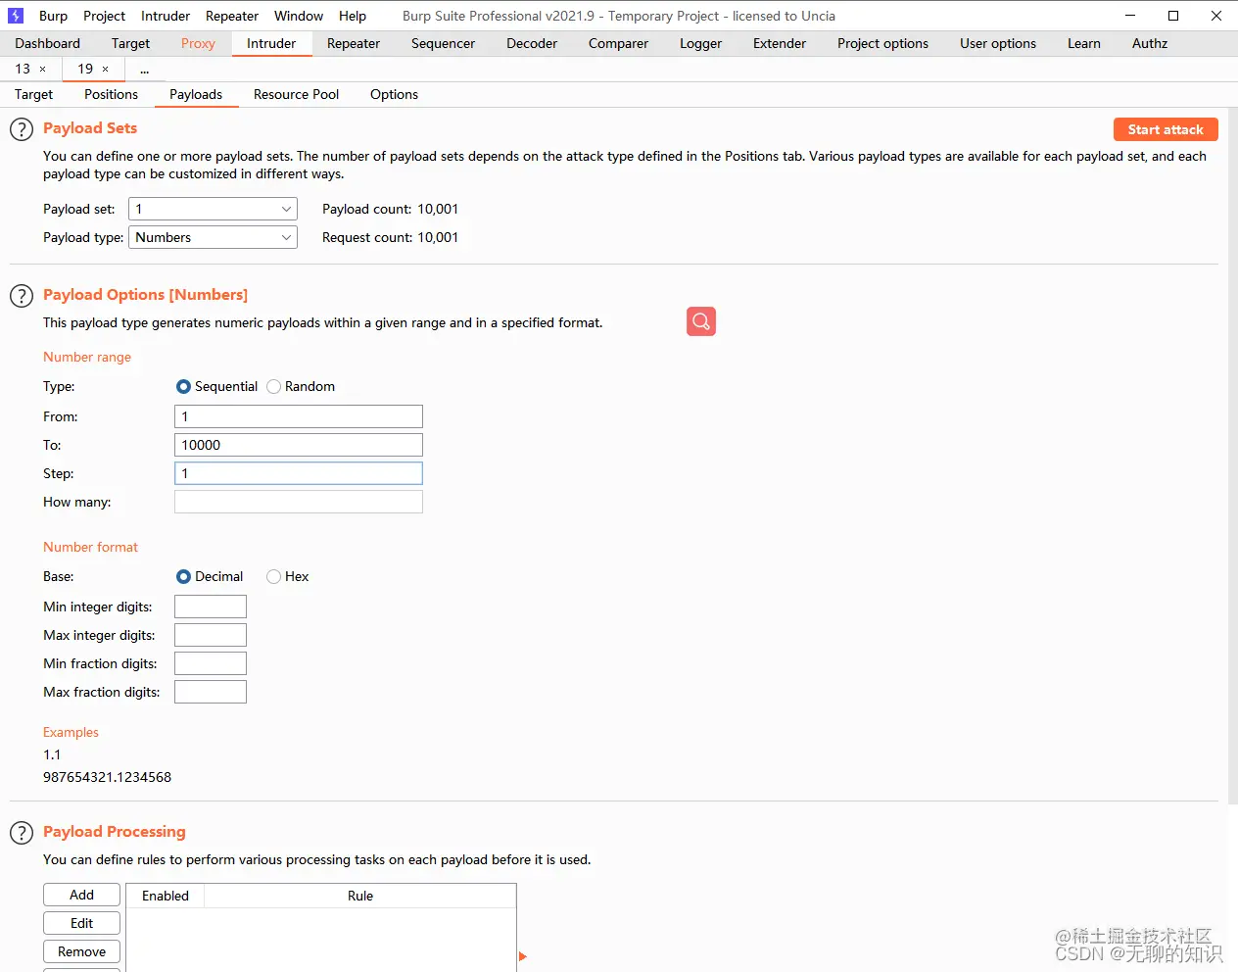Switch to the top-level Repeater tab
This screenshot has width=1238, height=972.
pos(354,43)
